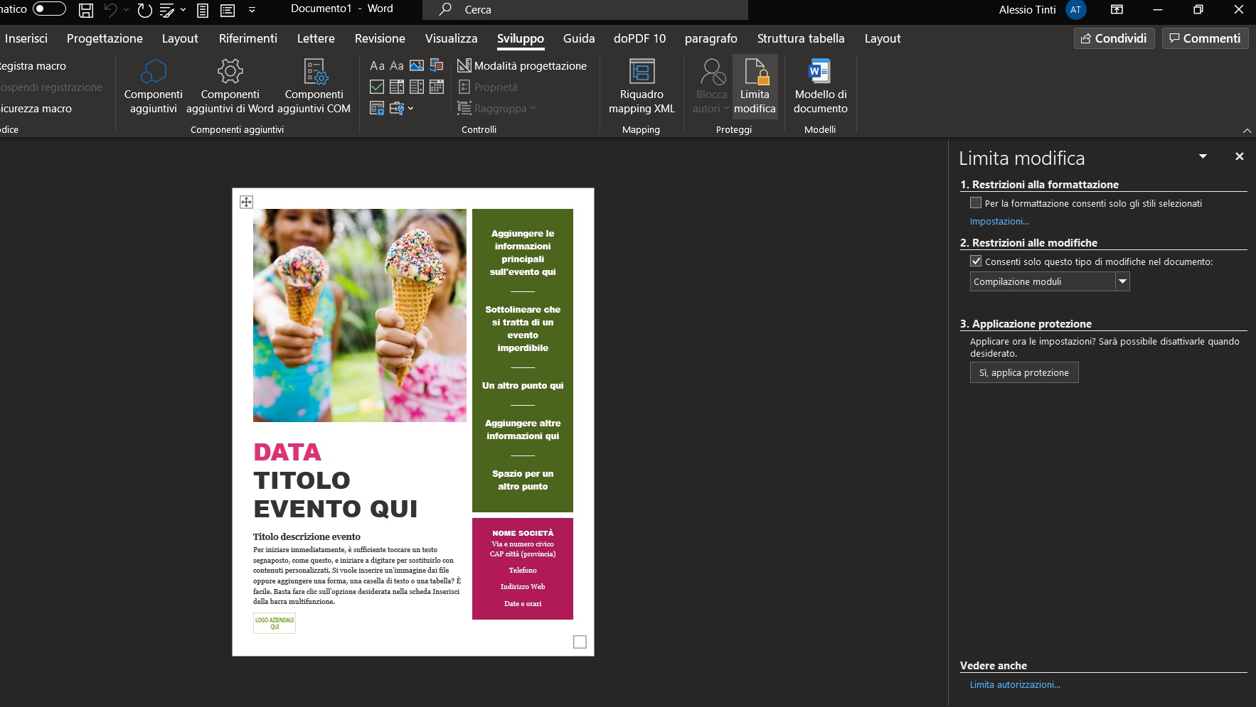Enable formatting restriction to selected styles checkbox
Viewport: 1256px width, 707px height.
coord(976,203)
